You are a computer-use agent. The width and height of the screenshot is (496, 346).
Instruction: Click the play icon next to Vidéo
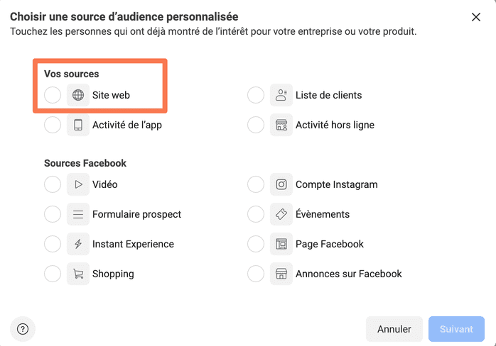78,184
